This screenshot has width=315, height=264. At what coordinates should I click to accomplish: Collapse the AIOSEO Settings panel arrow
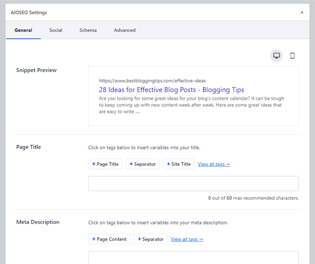[x=302, y=13]
